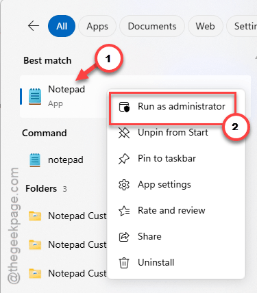Select Rate and review
This screenshot has width=257, height=293.
tap(176, 211)
